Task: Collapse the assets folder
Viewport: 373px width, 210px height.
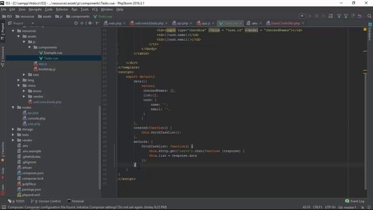Action: [x=18, y=36]
